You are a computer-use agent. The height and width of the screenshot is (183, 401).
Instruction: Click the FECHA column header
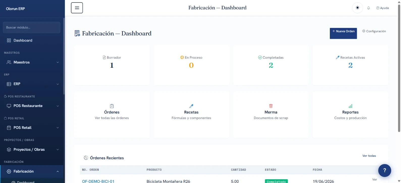(317, 170)
